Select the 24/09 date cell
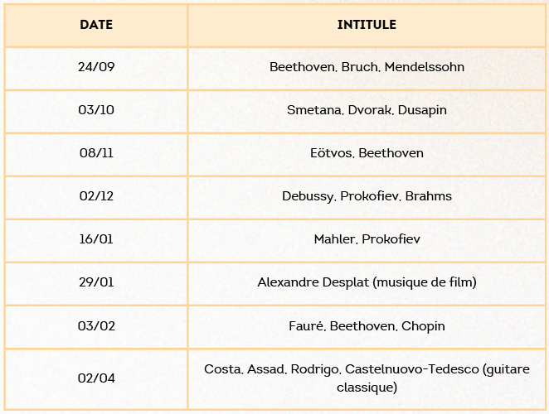This screenshot has width=549, height=414. click(96, 67)
